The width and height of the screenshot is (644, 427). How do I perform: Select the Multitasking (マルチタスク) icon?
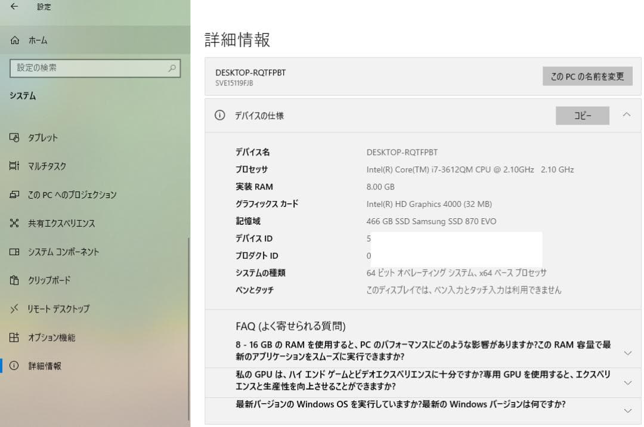click(14, 166)
